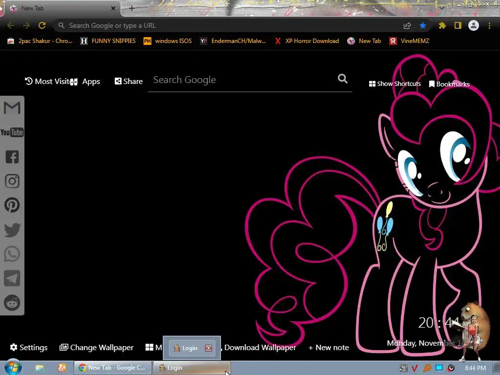Open the Telegram sidebar icon

coord(12,278)
